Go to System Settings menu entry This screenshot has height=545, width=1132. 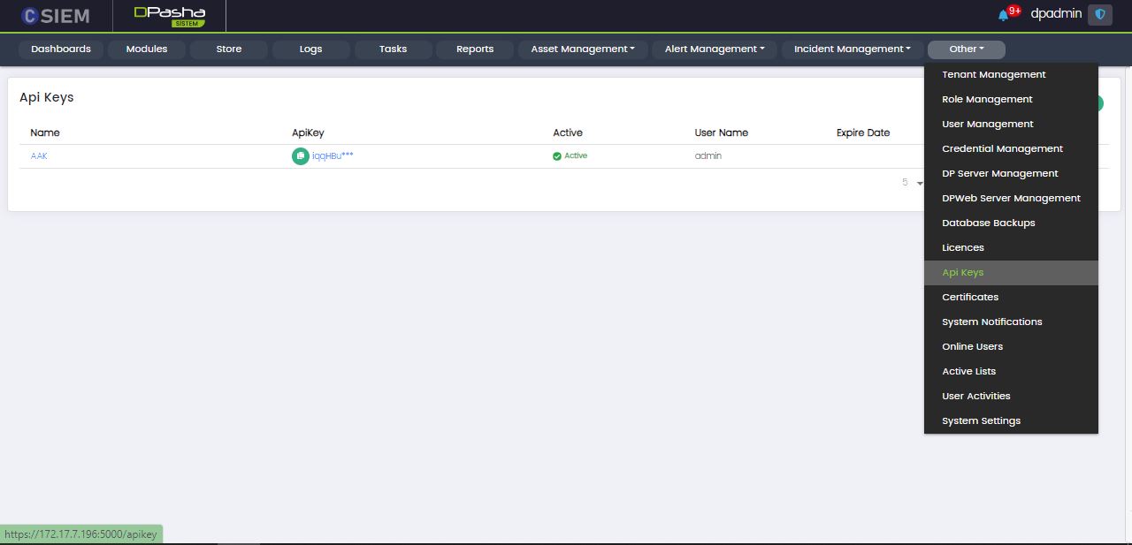(981, 421)
